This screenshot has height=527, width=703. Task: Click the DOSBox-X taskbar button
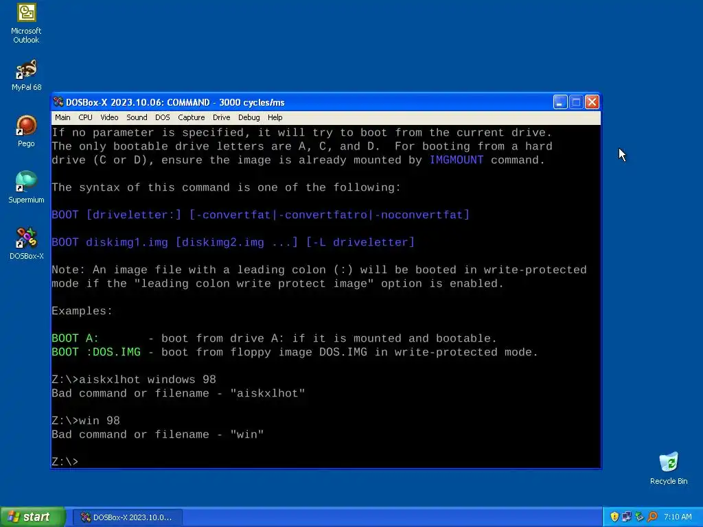[x=127, y=517]
